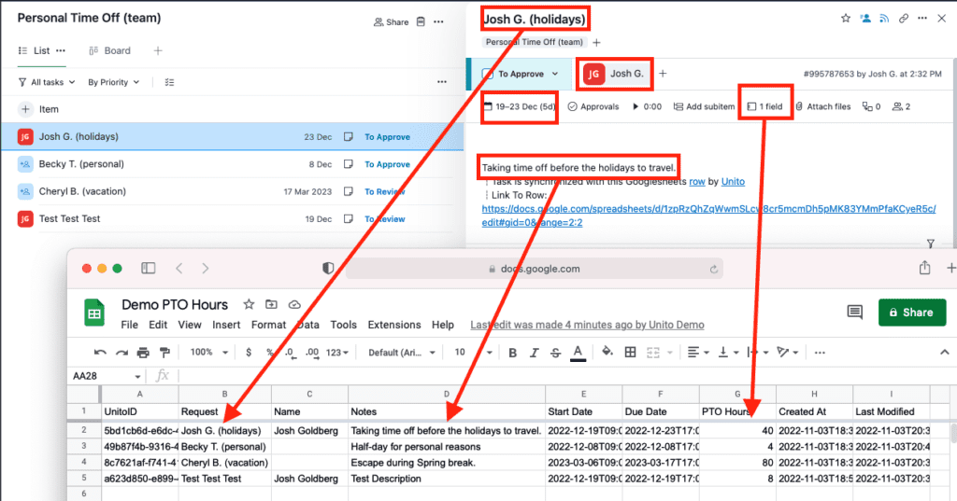Click Attach files paperclip in task panel
This screenshot has height=501, width=957.
coord(822,106)
